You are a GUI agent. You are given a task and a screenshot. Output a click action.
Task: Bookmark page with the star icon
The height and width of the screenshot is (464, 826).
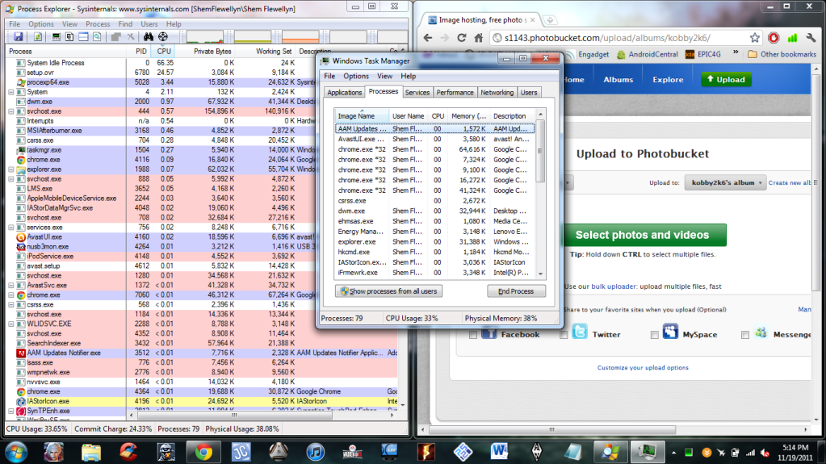(x=755, y=38)
